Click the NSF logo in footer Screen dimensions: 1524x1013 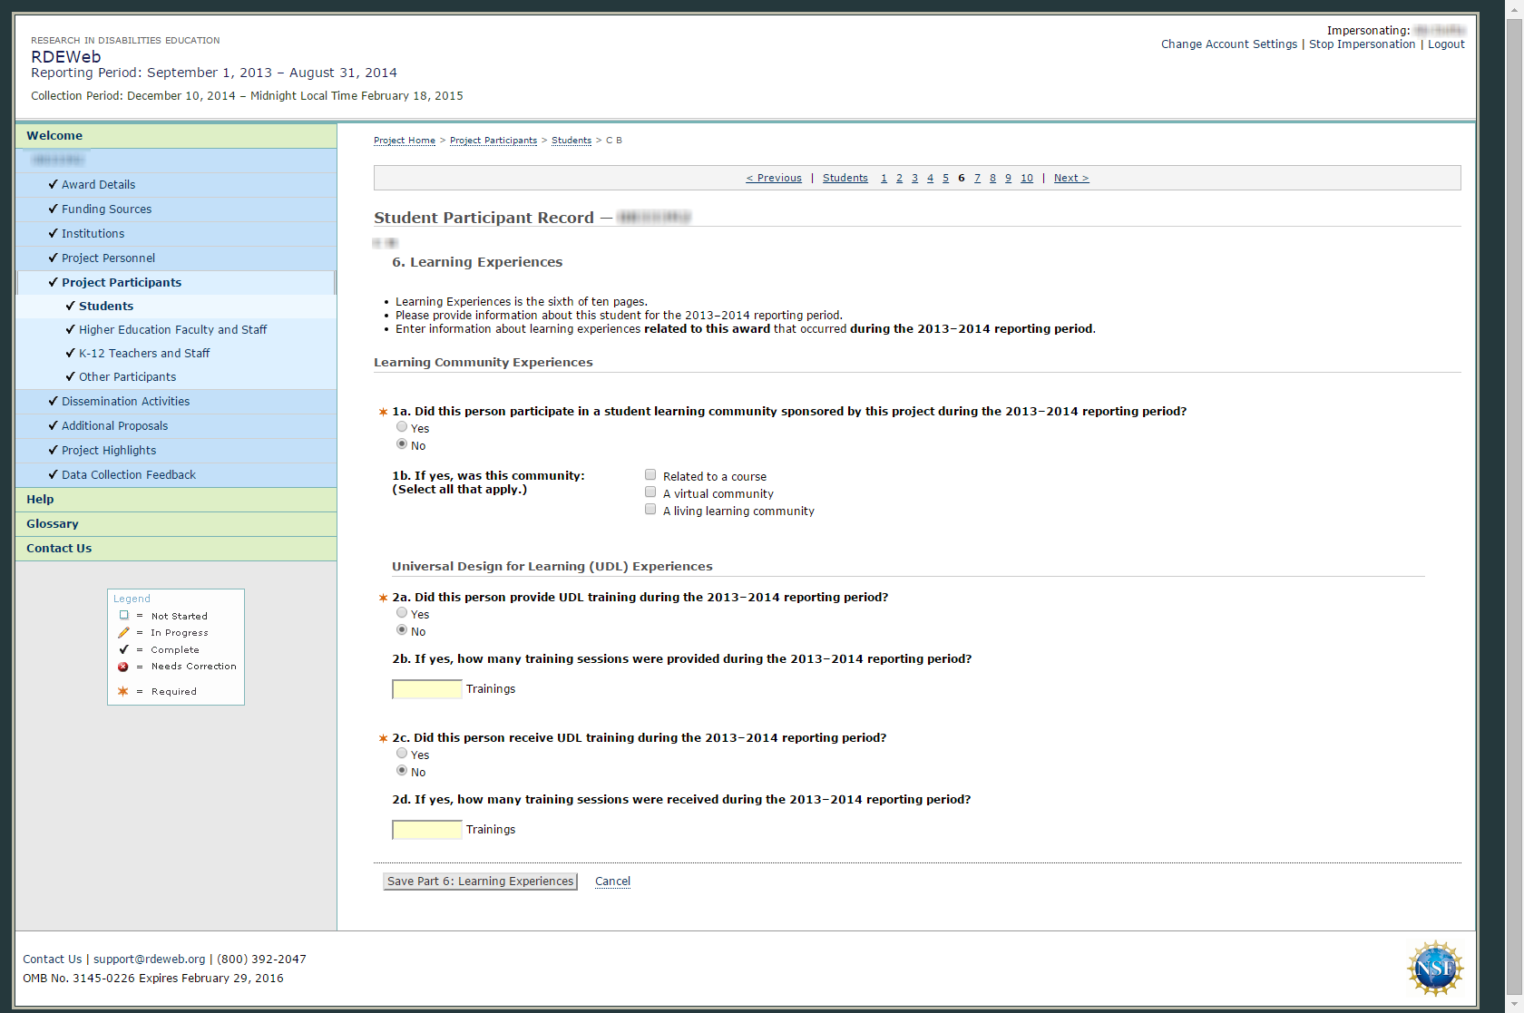(1434, 968)
